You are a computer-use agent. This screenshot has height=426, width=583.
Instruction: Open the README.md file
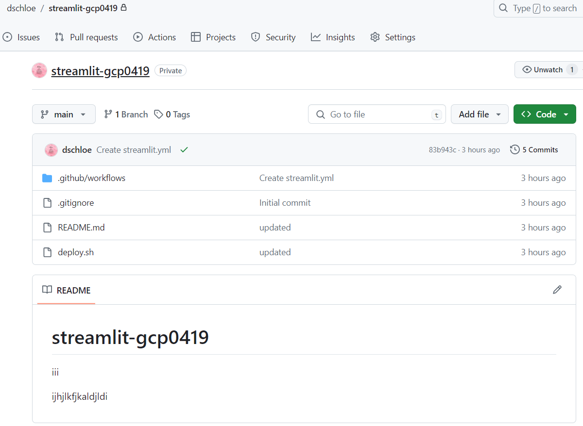tap(81, 228)
